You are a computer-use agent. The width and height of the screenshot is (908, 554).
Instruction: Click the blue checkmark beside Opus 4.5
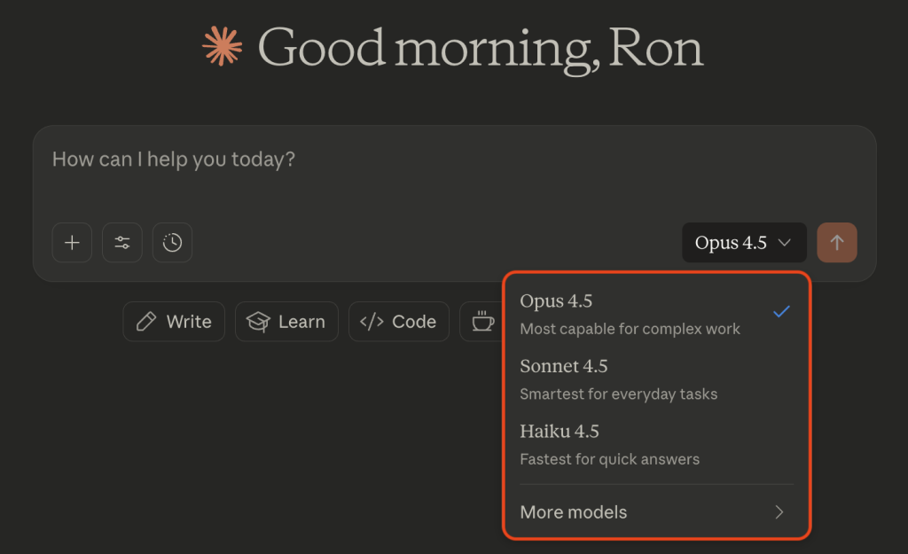point(780,312)
